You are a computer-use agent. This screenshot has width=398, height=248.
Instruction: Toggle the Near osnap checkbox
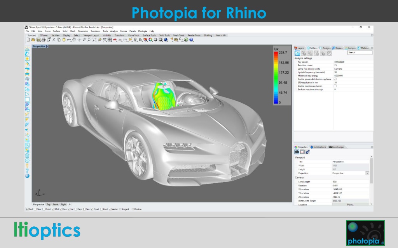pyautogui.click(x=35, y=209)
